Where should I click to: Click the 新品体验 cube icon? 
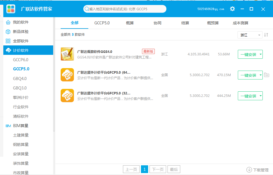8,32
